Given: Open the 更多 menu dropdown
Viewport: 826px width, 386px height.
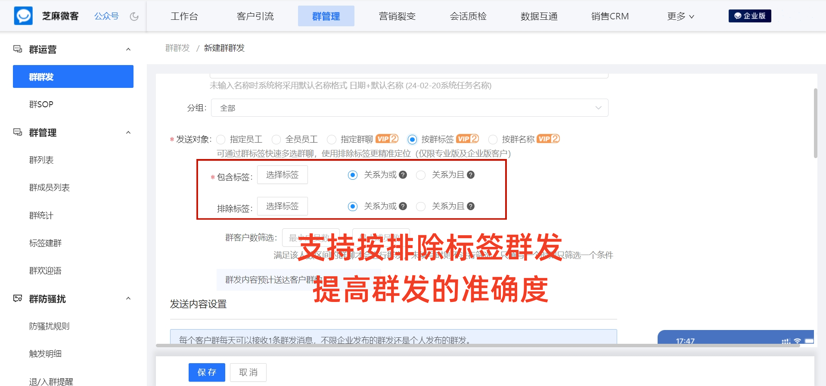Looking at the screenshot, I should click(x=680, y=16).
